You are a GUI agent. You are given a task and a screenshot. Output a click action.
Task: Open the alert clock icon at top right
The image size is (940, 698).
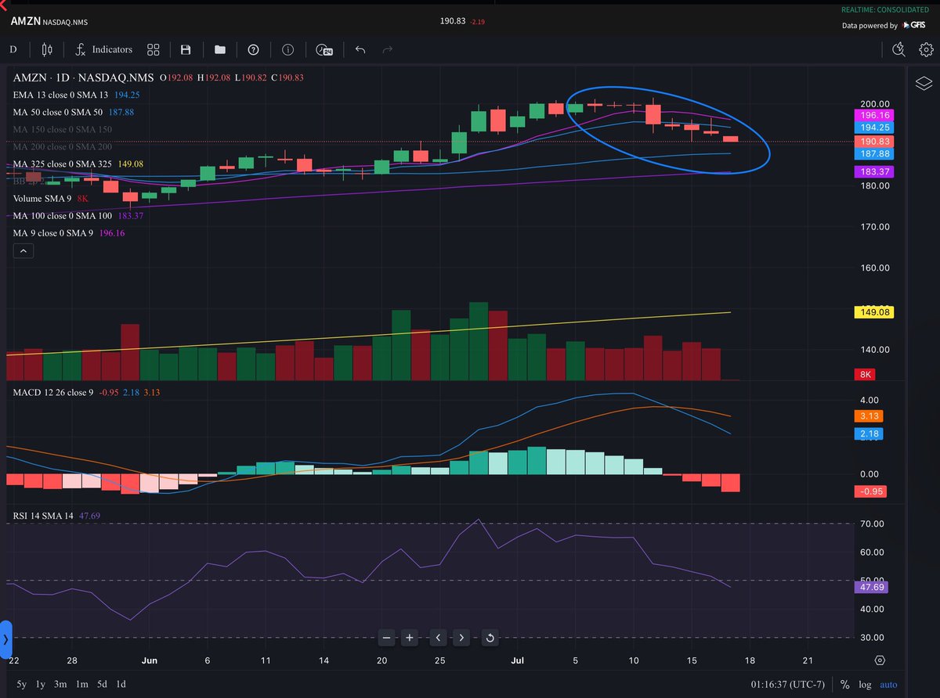click(x=898, y=49)
